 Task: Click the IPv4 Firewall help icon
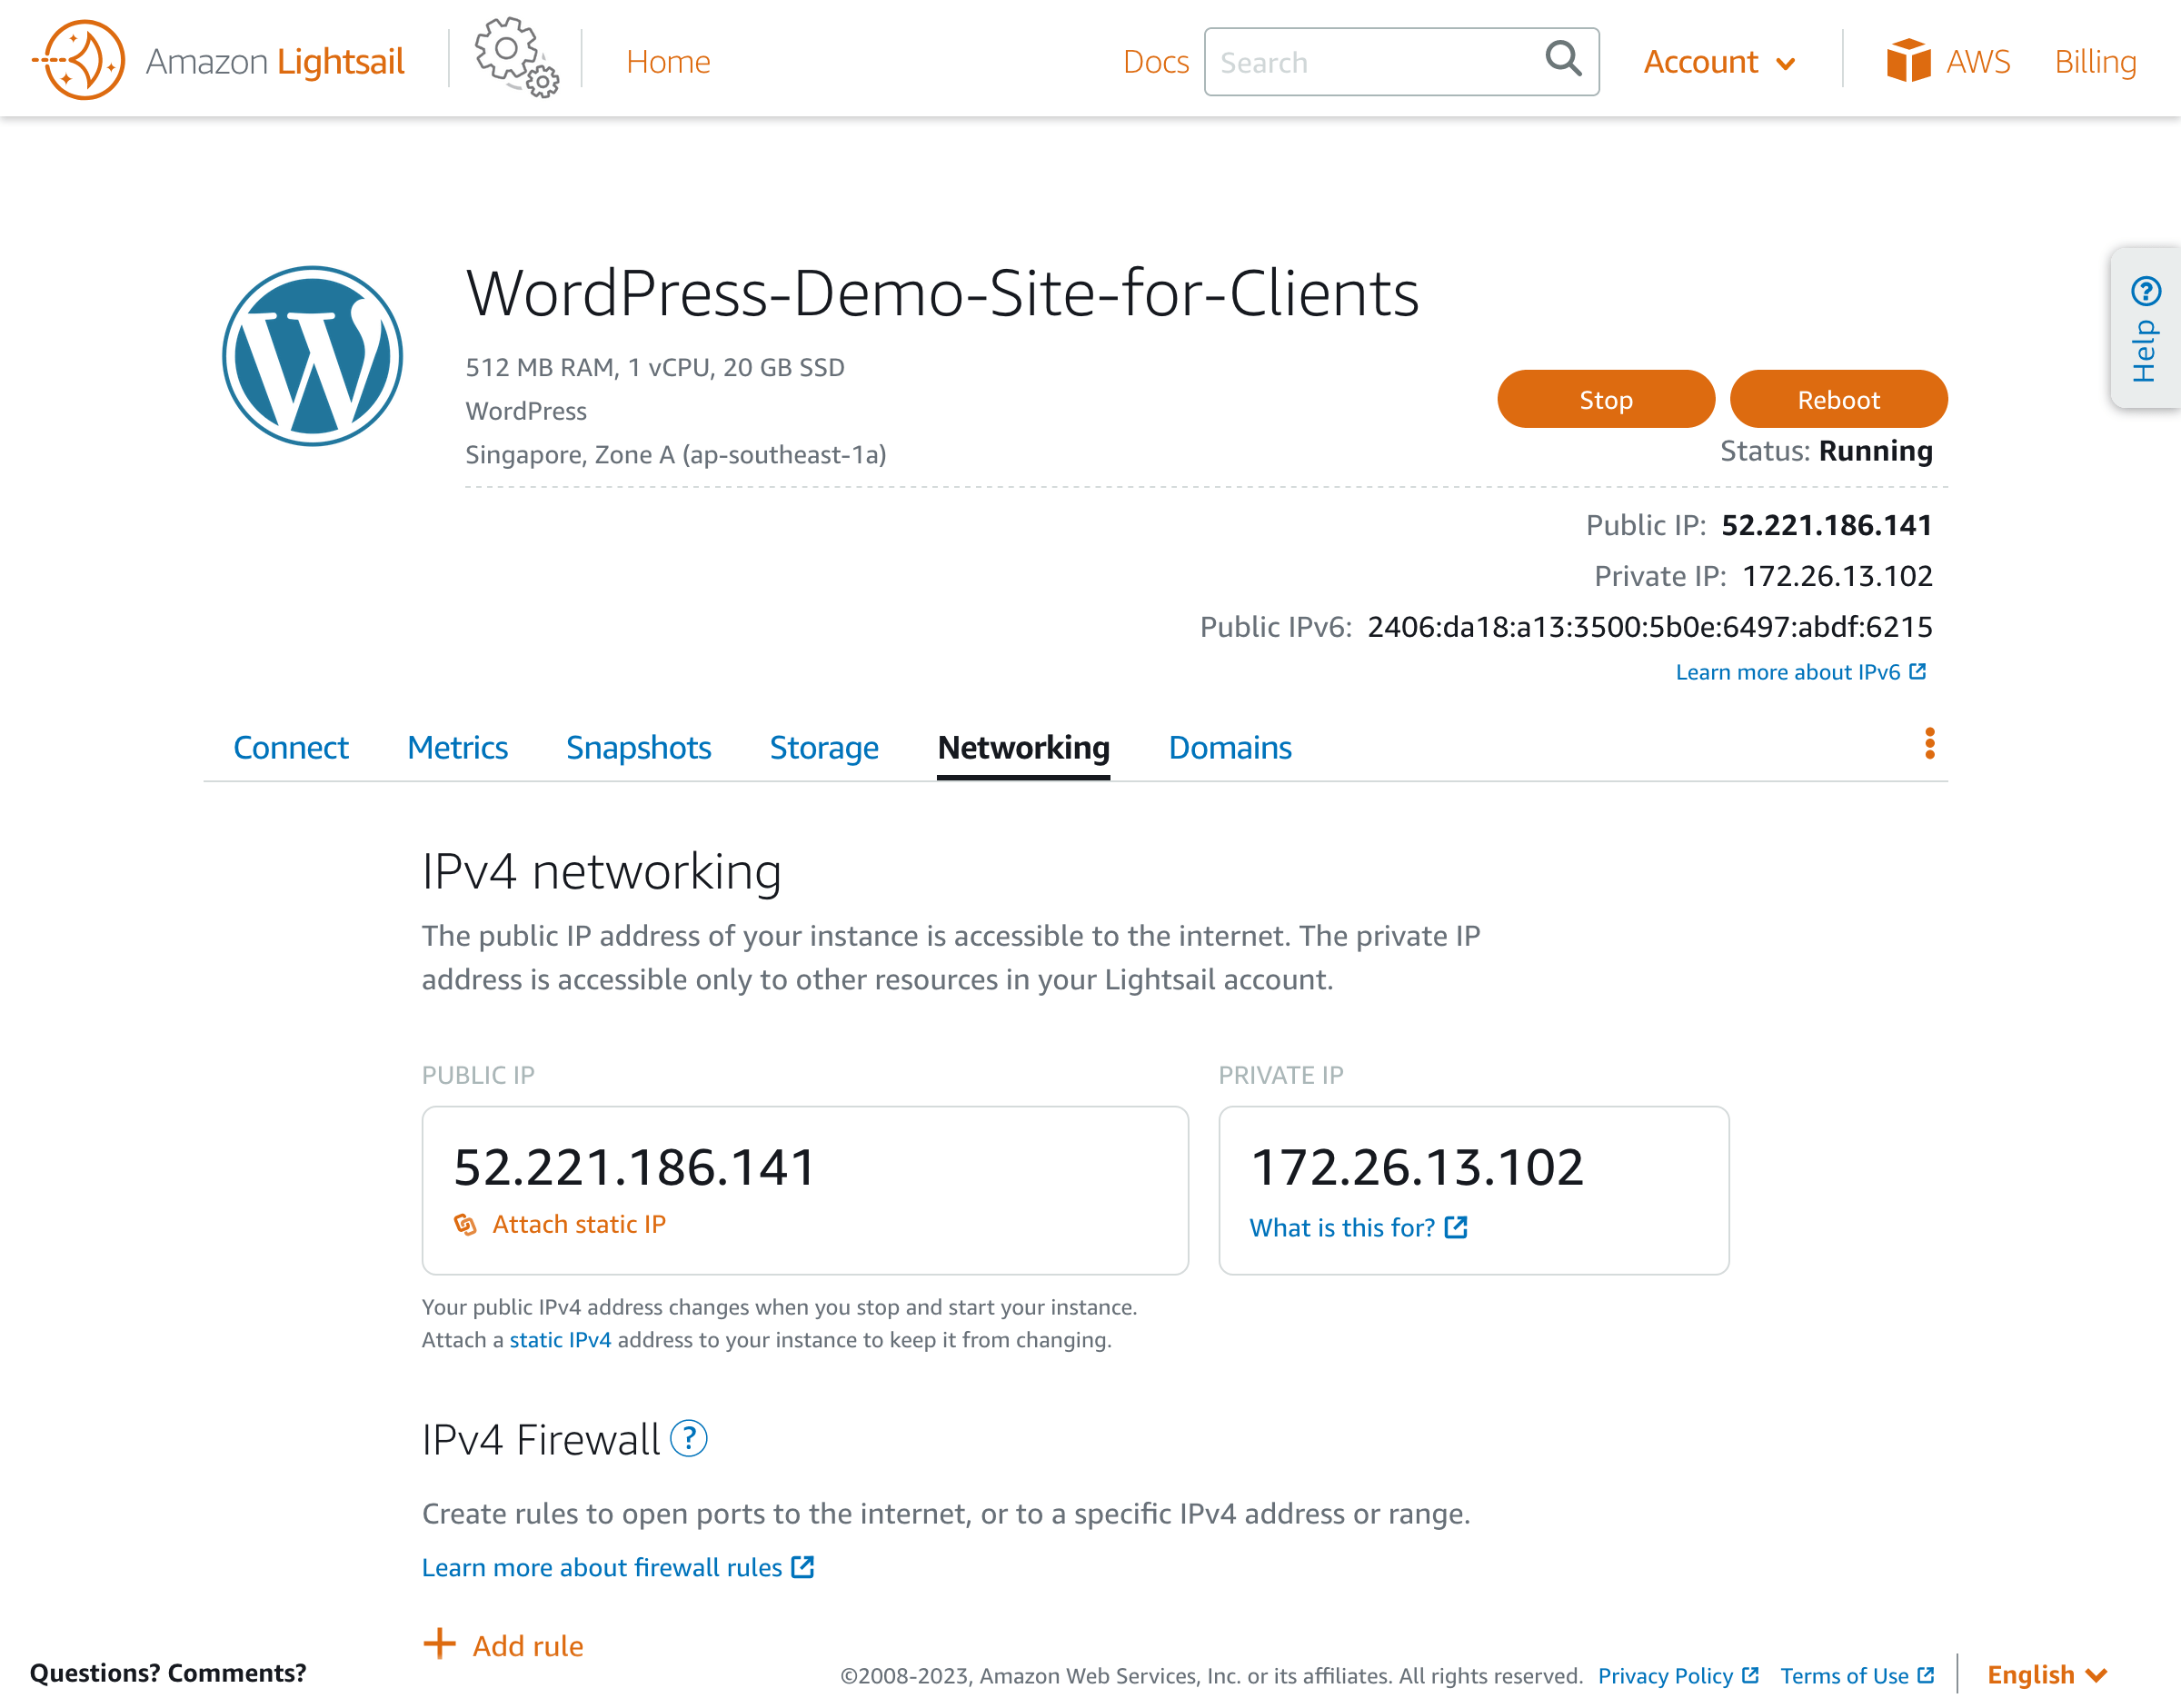[689, 1440]
